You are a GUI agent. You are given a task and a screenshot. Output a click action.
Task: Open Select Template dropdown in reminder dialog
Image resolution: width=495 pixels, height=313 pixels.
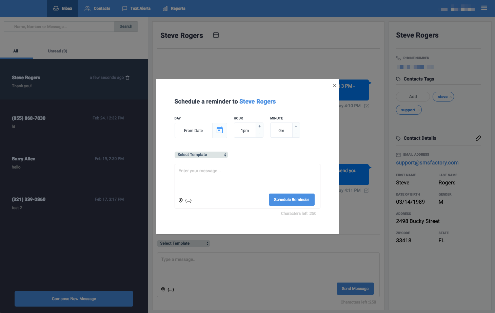click(x=201, y=155)
